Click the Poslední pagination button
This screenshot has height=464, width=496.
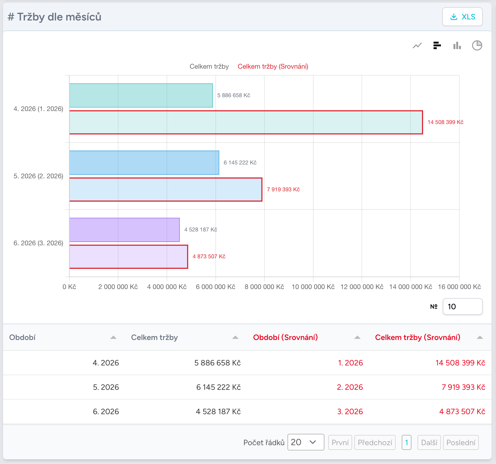tap(461, 442)
